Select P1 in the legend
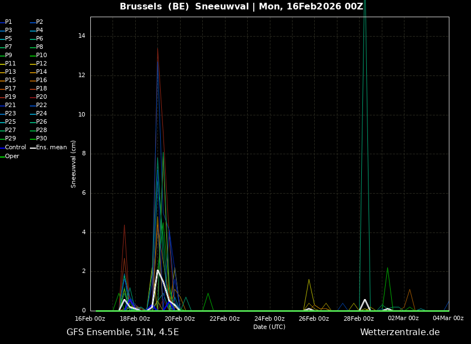Screen dimensions: 471x344 pyautogui.click(x=8, y=22)
